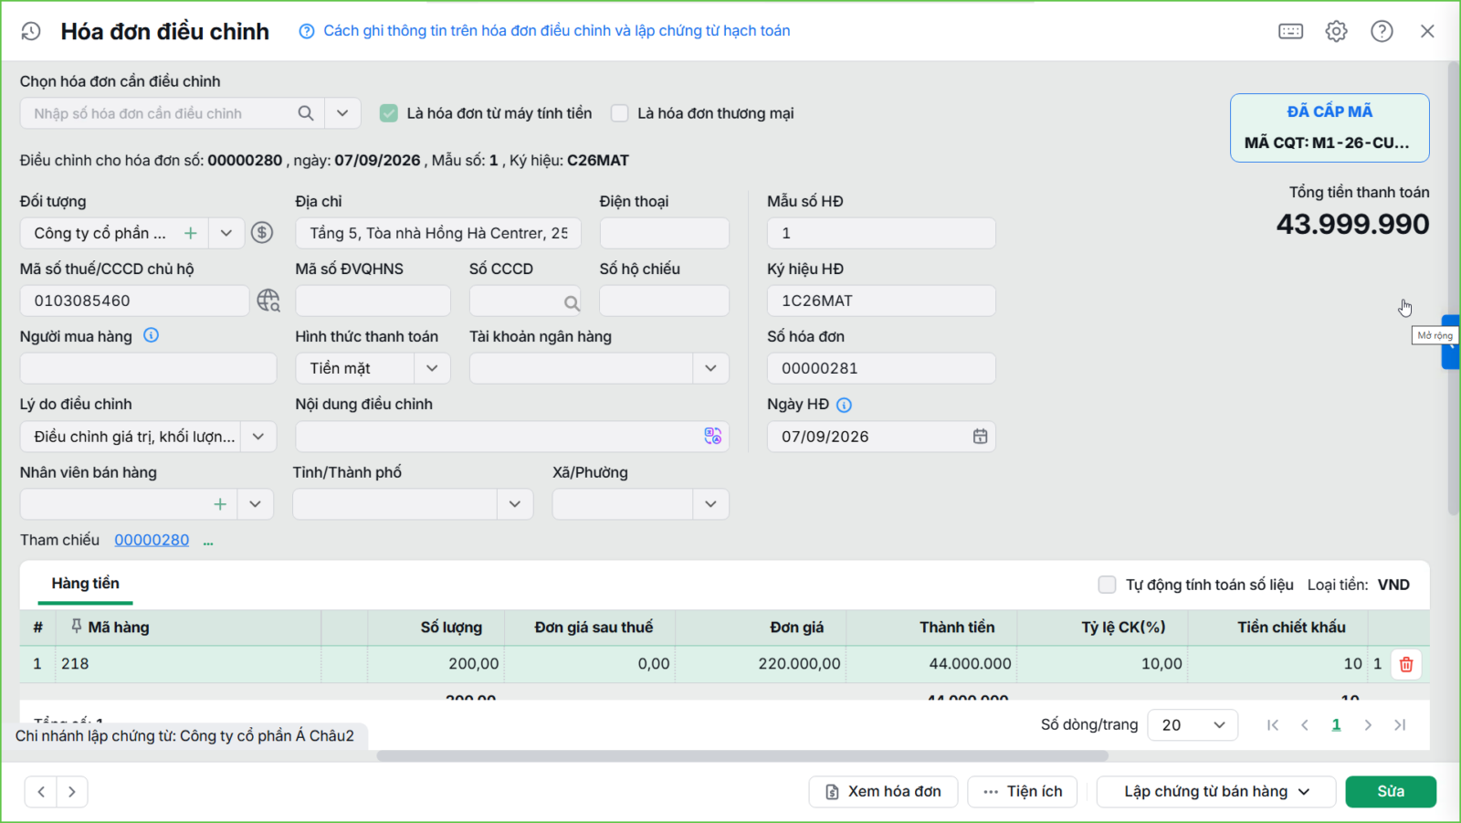This screenshot has width=1461, height=823.
Task: Click the Sửa button
Action: [x=1391, y=792]
